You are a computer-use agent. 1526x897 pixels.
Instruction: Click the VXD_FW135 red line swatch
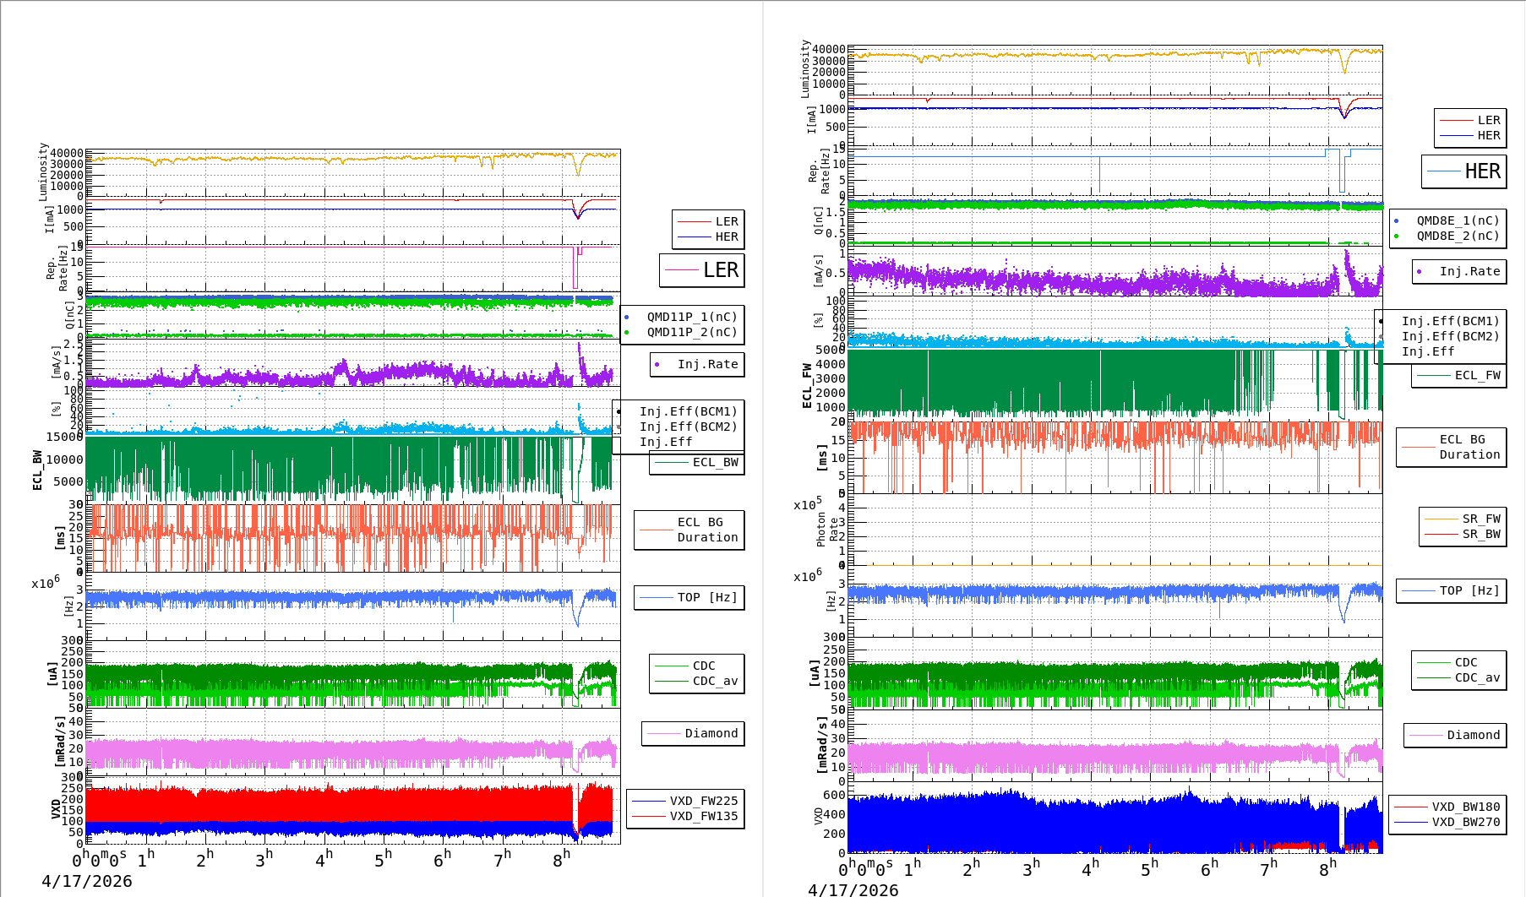pyautogui.click(x=649, y=816)
